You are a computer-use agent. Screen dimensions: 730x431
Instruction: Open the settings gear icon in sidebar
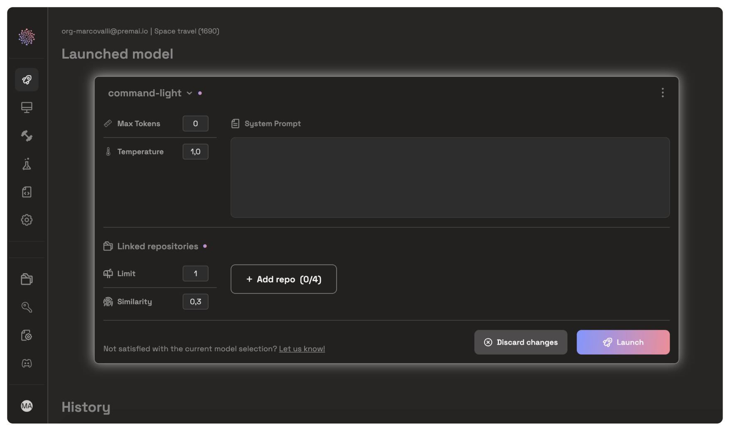pyautogui.click(x=27, y=220)
